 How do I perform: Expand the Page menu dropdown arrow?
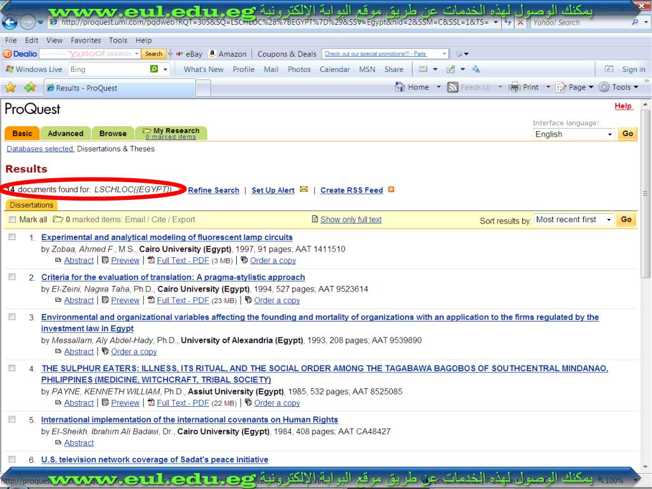click(591, 87)
